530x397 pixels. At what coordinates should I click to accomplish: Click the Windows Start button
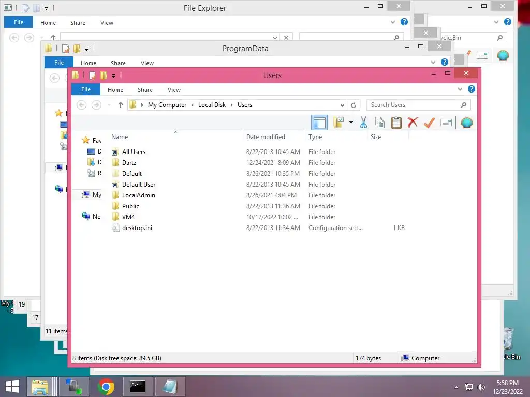click(12, 387)
